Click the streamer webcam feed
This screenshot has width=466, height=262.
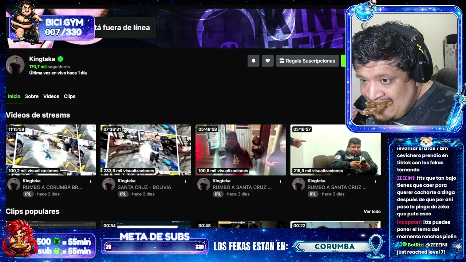pyautogui.click(x=404, y=69)
